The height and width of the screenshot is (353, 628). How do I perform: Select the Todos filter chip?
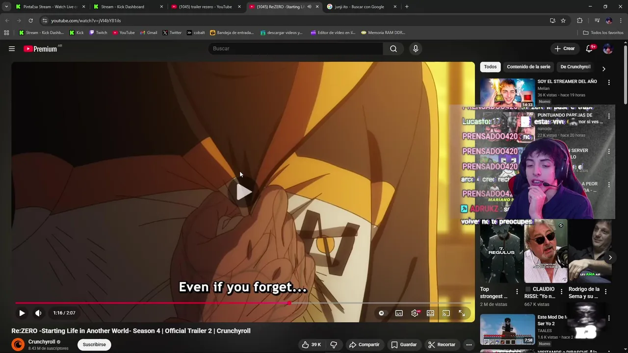coord(490,67)
